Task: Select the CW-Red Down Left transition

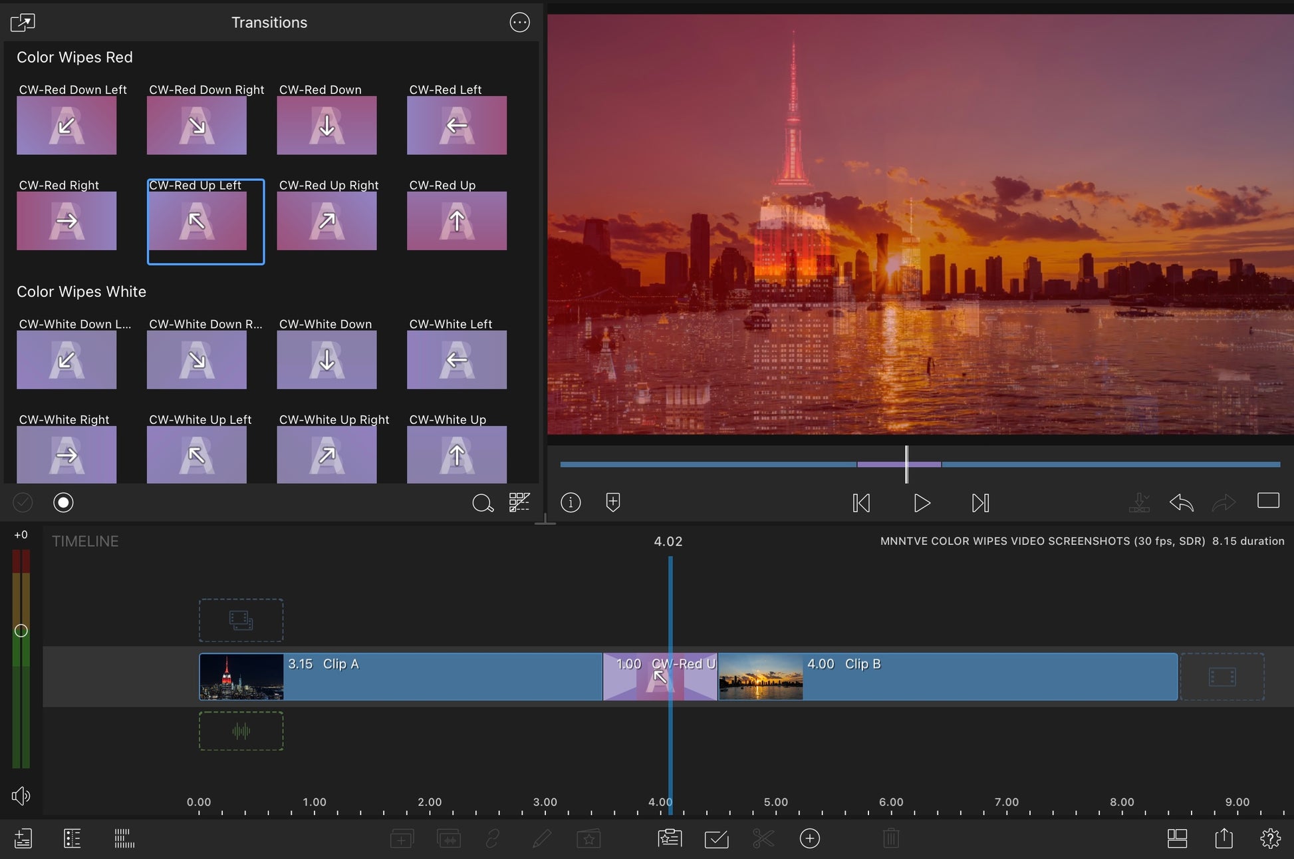Action: pyautogui.click(x=66, y=125)
